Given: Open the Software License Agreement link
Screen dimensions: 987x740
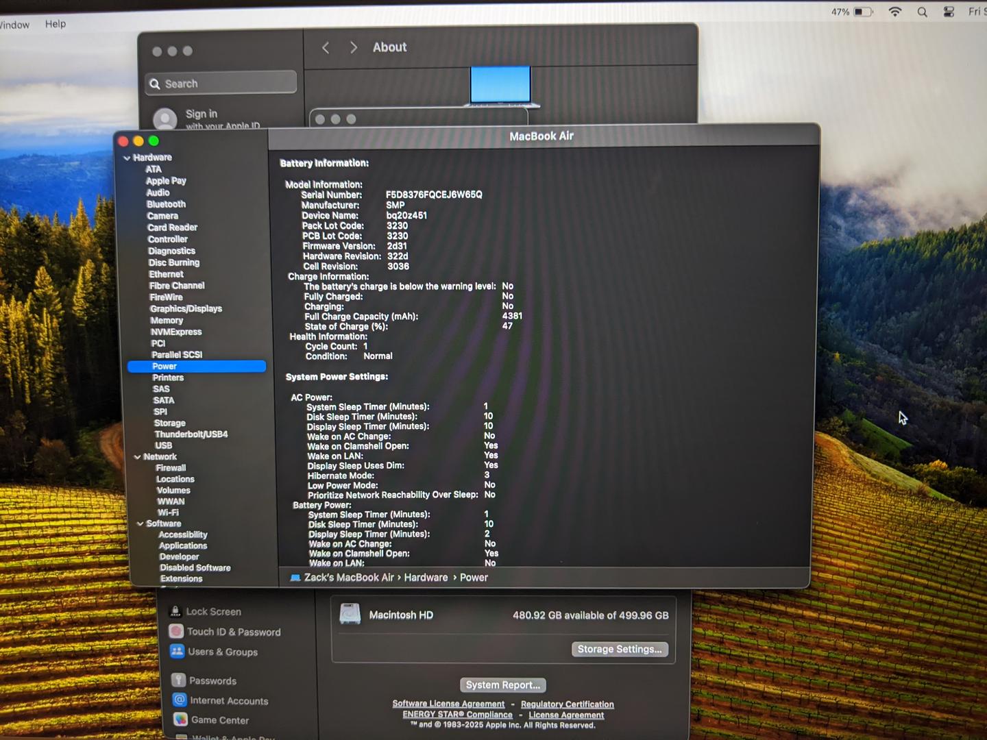Looking at the screenshot, I should point(448,704).
